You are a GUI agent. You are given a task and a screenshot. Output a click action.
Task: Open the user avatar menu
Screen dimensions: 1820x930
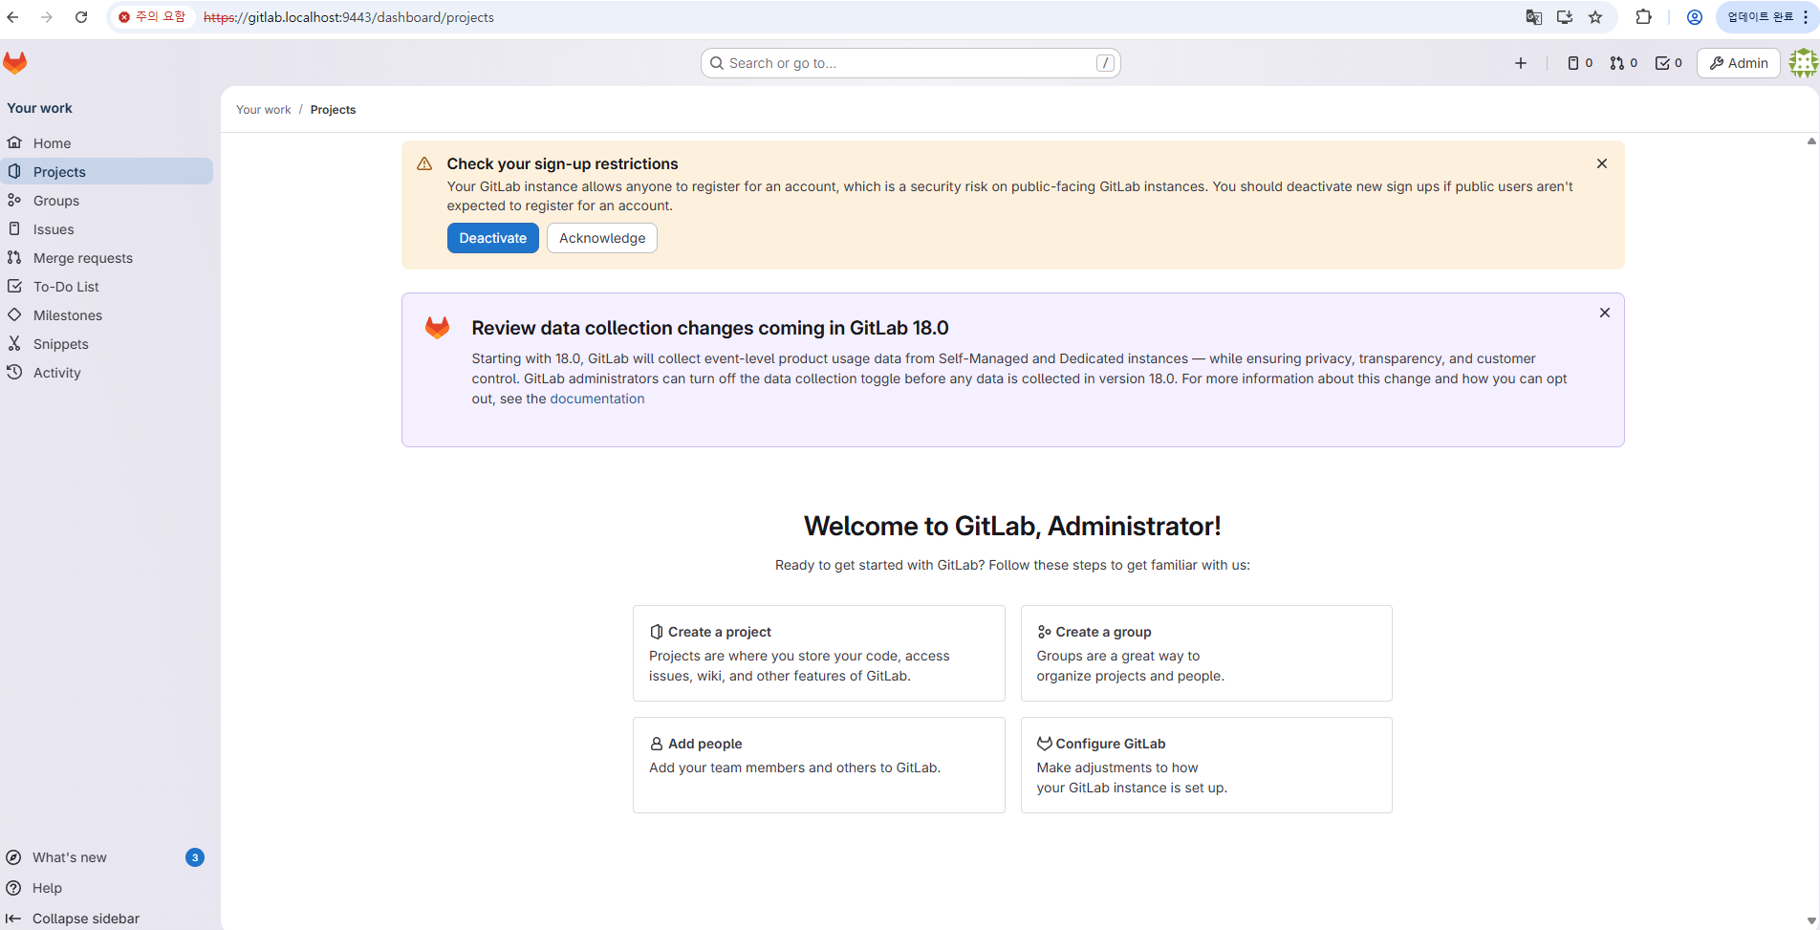[1803, 63]
